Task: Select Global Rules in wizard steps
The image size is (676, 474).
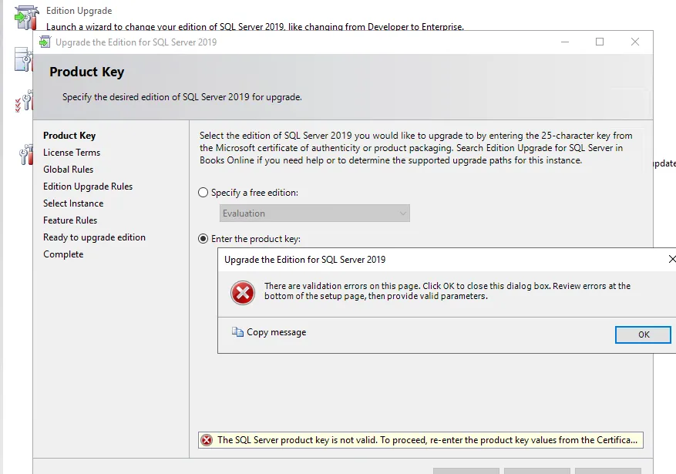Action: (69, 170)
